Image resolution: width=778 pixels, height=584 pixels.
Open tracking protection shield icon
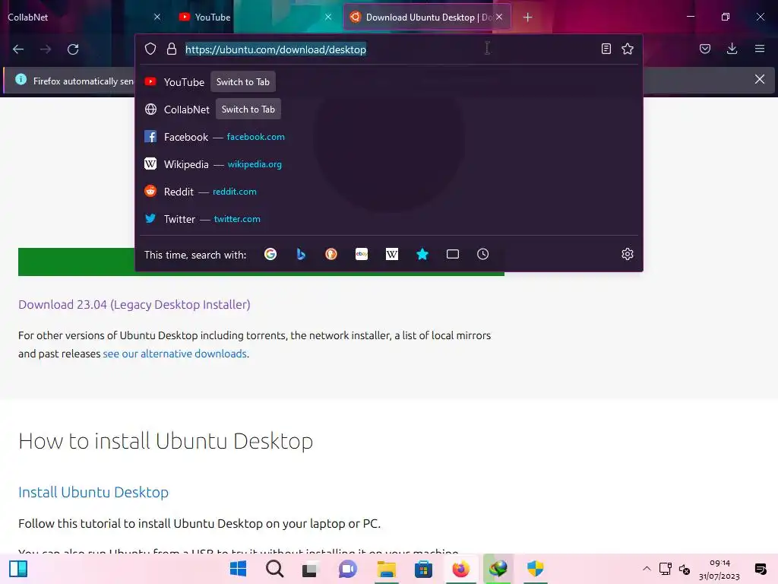150,49
